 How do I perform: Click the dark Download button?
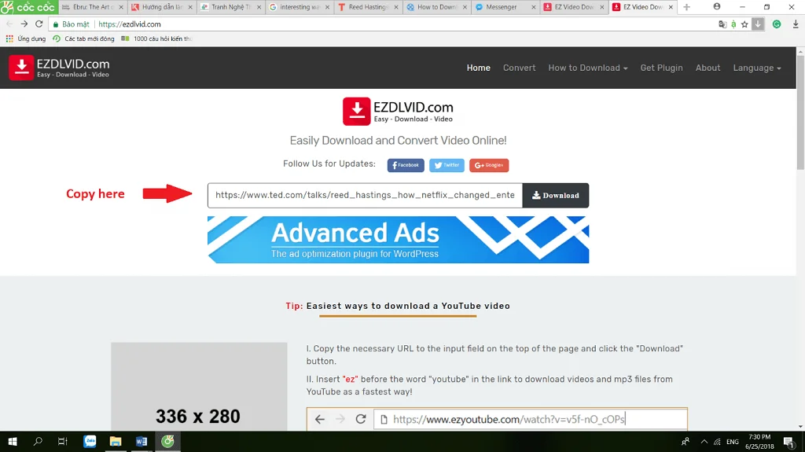(556, 196)
